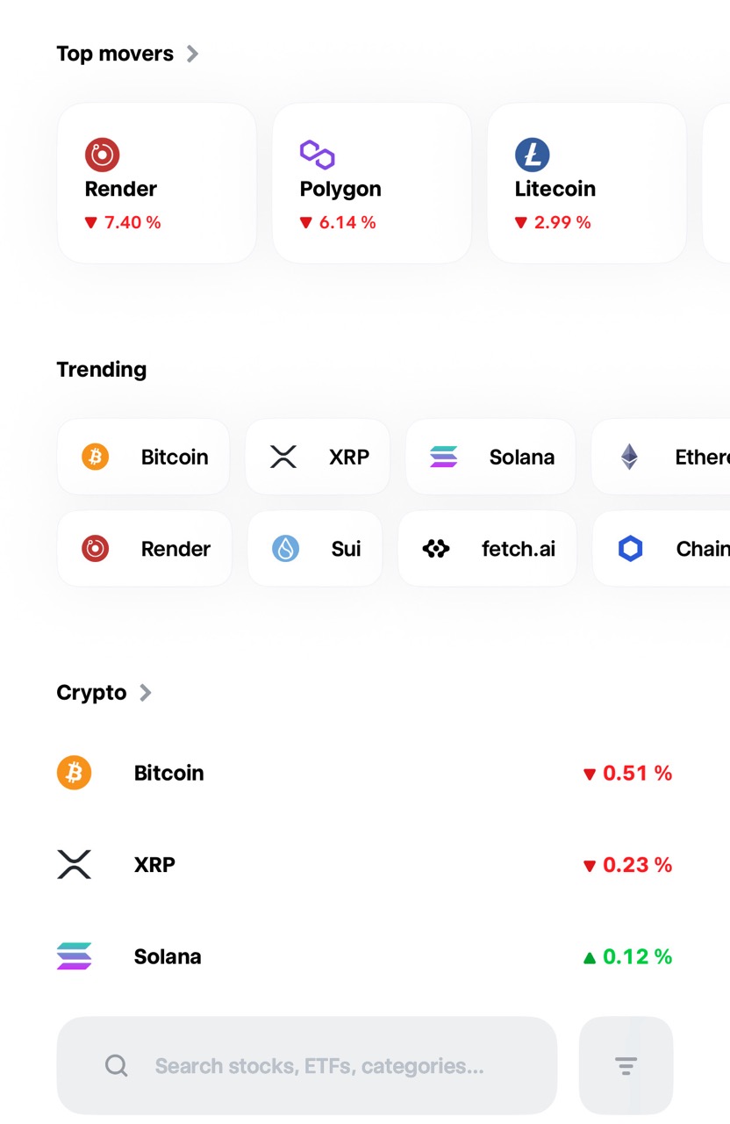
Task: Click the fetch.ai icon in Trending
Action: 436,548
